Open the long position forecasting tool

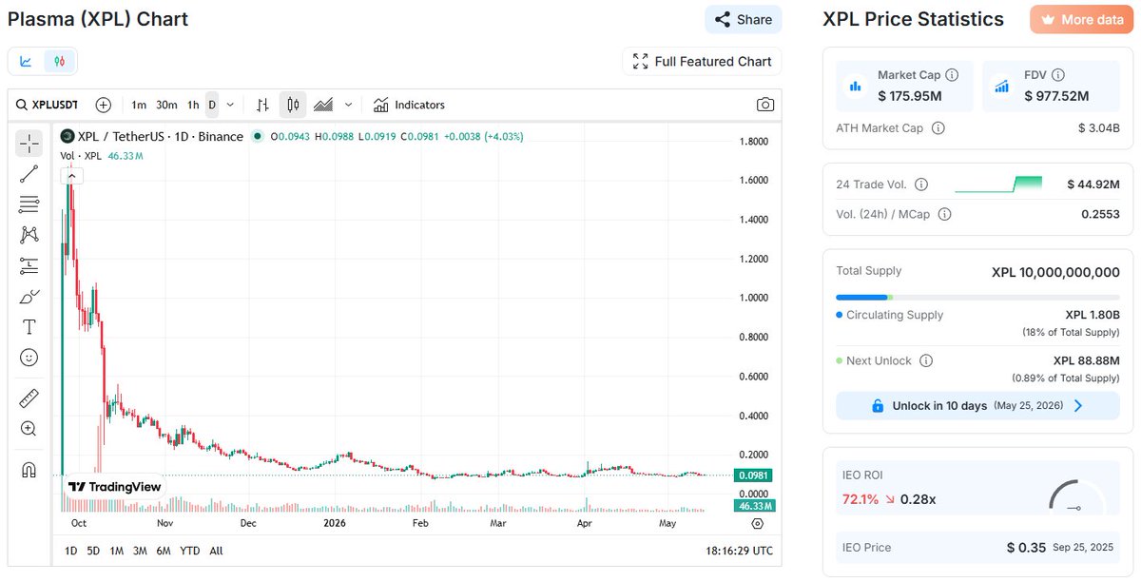(x=29, y=265)
